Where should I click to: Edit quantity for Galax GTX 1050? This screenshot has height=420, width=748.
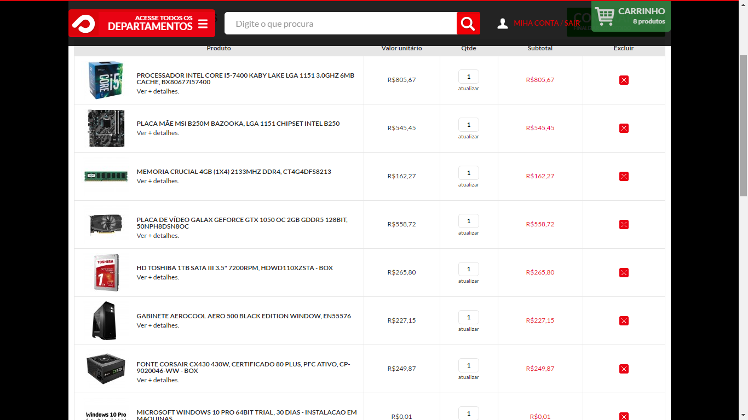(469, 221)
